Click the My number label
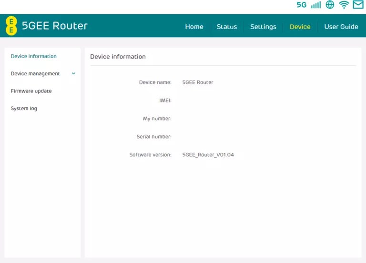 point(157,119)
